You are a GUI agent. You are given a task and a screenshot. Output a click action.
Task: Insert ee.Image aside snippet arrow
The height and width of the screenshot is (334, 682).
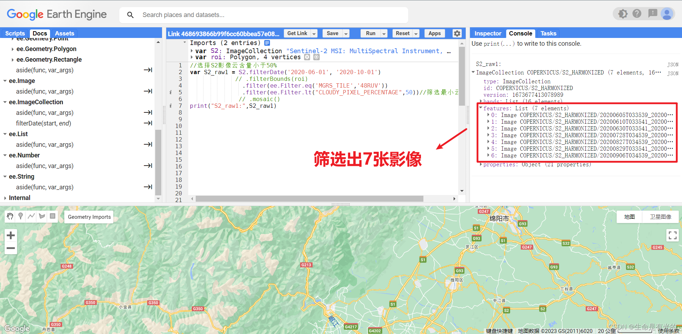click(x=148, y=91)
